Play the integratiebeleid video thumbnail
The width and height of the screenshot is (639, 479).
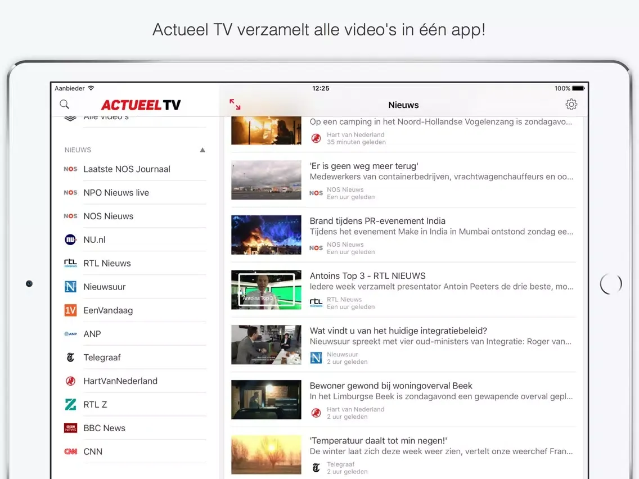[x=266, y=345]
